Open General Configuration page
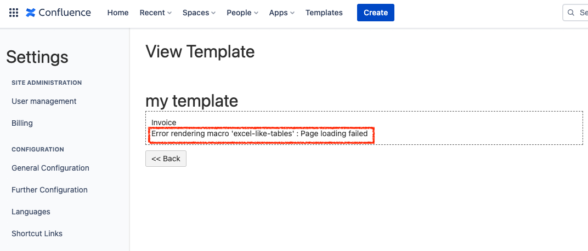This screenshot has height=251, width=588. point(50,168)
